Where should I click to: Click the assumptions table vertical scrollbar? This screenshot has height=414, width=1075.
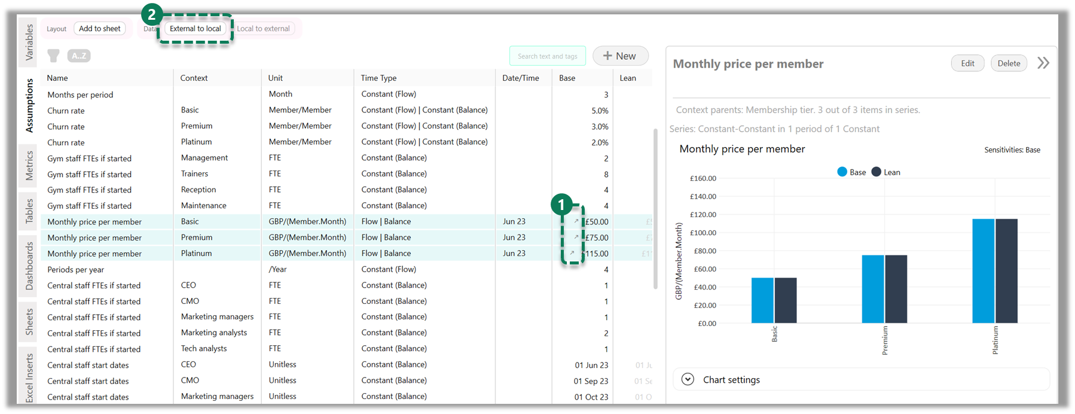pos(655,209)
